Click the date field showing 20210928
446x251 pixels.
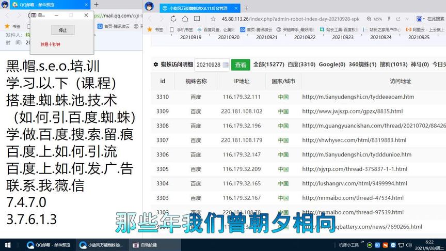(x=212, y=65)
